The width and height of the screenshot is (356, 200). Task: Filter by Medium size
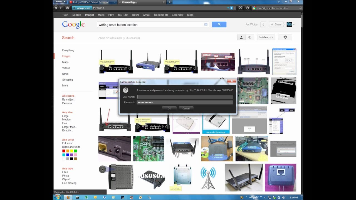click(67, 120)
